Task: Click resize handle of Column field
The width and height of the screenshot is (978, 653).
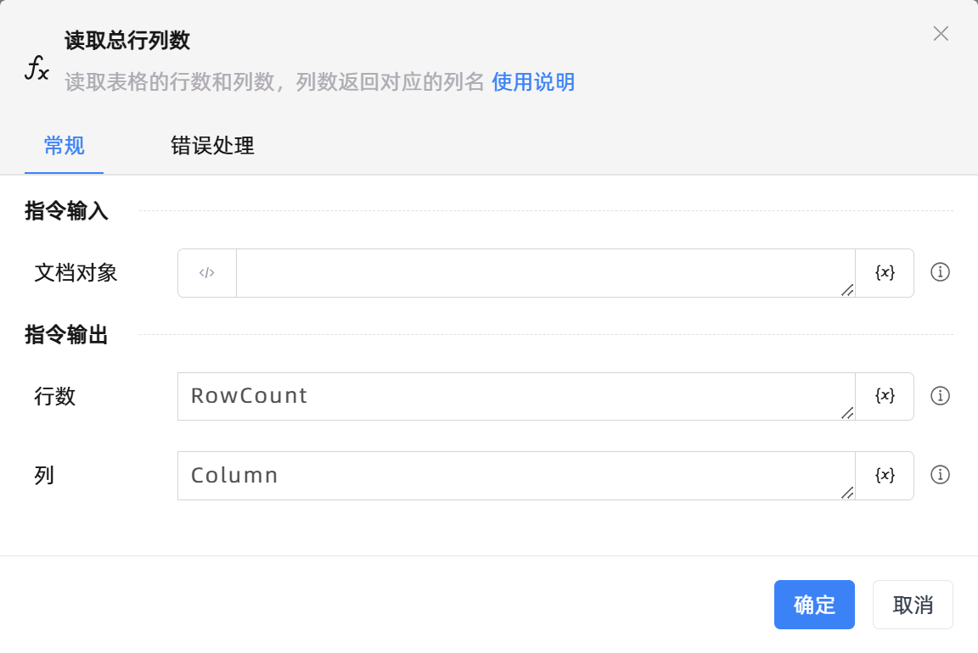Action: [x=846, y=492]
